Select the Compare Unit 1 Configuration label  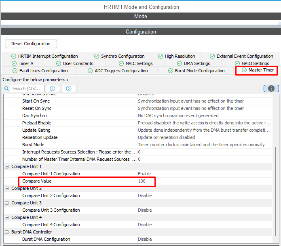tap(51, 174)
